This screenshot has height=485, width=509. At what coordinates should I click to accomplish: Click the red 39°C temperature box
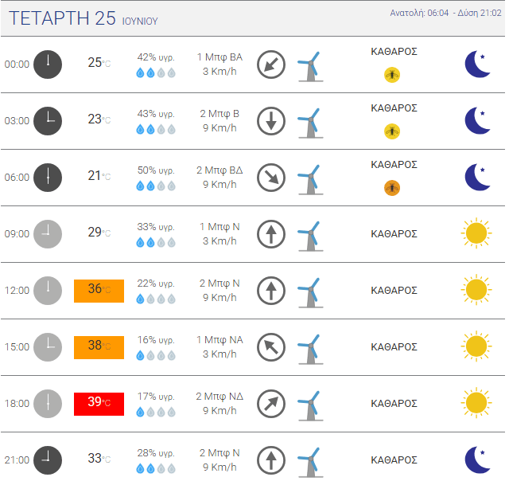99,404
